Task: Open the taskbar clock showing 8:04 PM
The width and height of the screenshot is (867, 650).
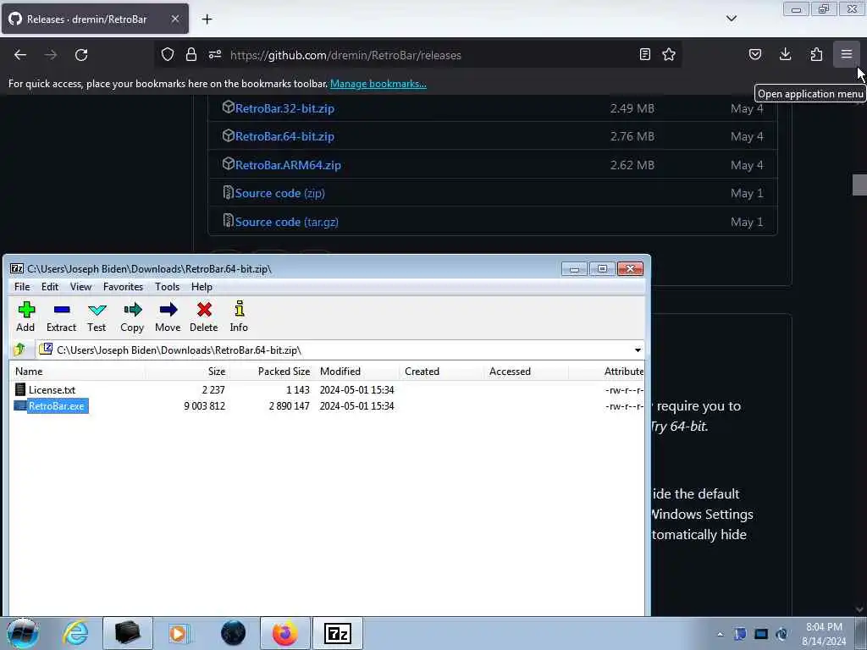Action: coord(824,634)
